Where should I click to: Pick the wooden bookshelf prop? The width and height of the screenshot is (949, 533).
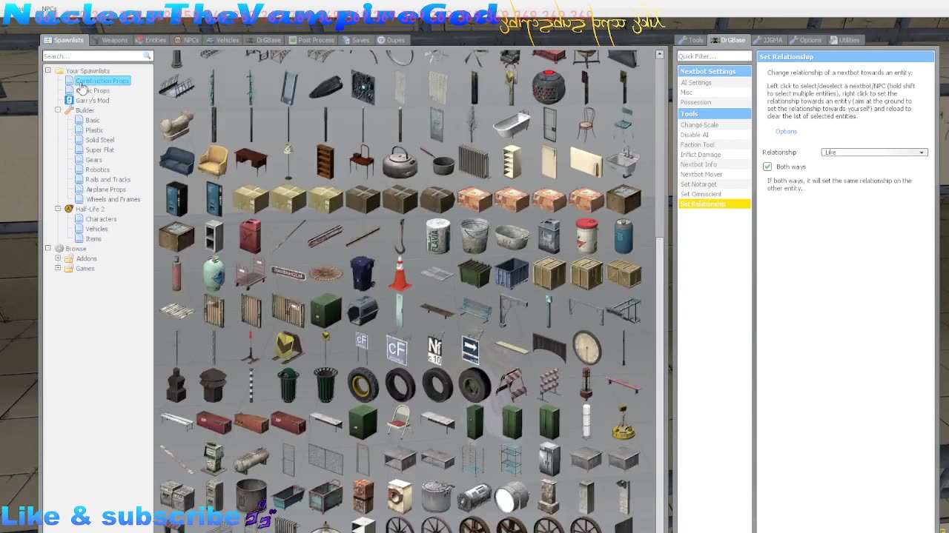(325, 161)
